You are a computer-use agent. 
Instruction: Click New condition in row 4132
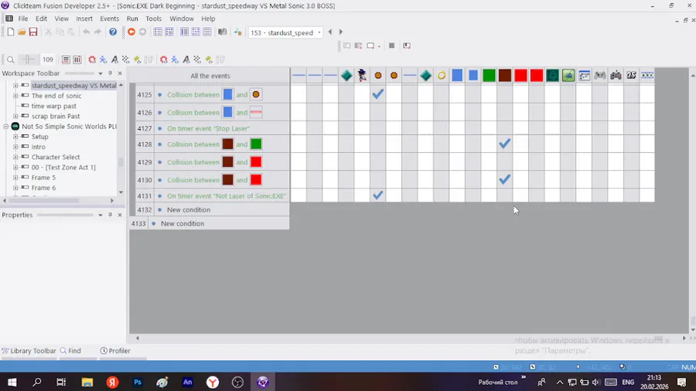189,209
